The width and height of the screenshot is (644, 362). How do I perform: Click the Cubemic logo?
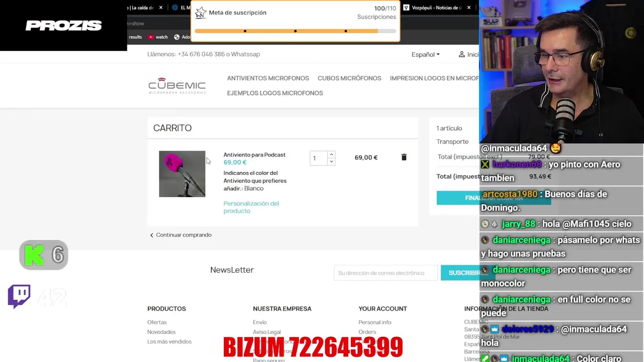(x=177, y=85)
